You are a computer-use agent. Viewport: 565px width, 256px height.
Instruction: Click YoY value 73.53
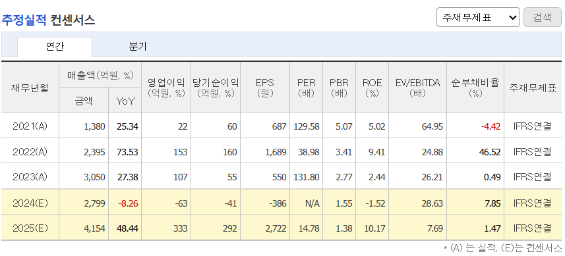point(127,152)
